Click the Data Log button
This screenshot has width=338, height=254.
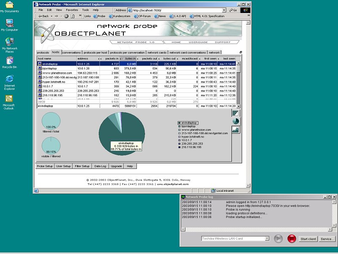click(x=100, y=166)
